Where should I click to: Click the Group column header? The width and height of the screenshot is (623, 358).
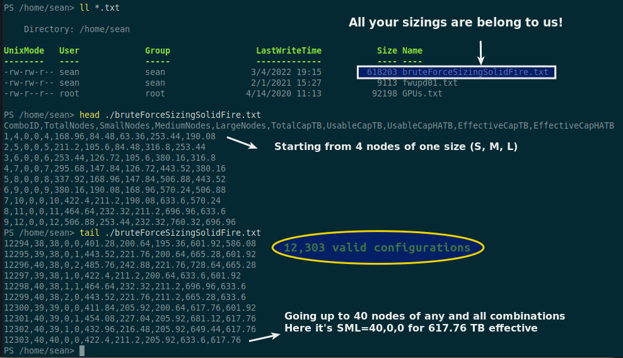pos(158,50)
